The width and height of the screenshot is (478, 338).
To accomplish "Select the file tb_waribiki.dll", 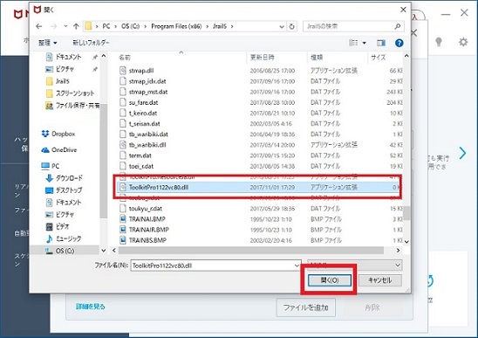I will pos(147,145).
